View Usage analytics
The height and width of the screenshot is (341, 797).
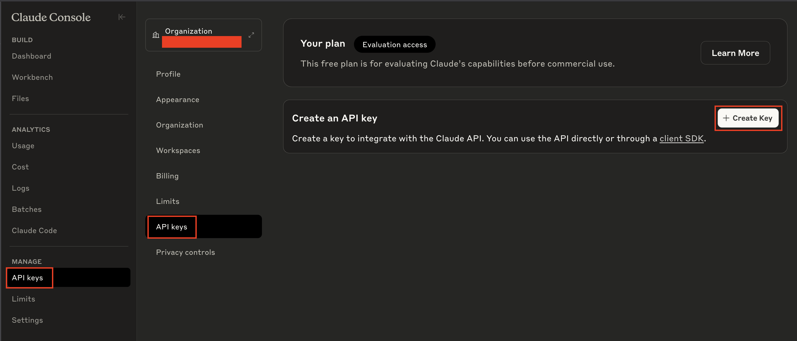[23, 146]
